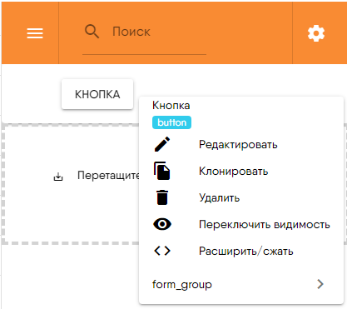Click the Кнопка title in menu

click(x=171, y=106)
